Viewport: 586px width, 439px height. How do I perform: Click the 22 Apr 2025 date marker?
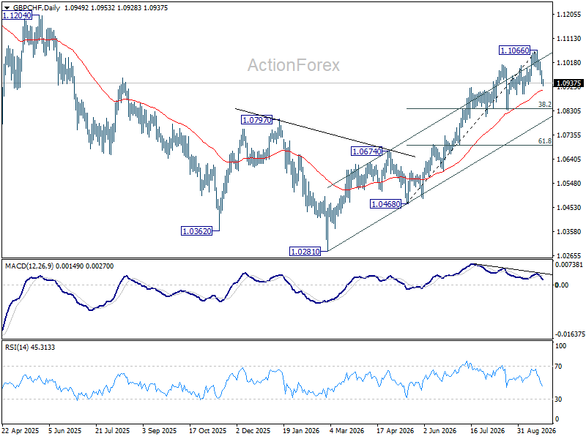[21, 430]
